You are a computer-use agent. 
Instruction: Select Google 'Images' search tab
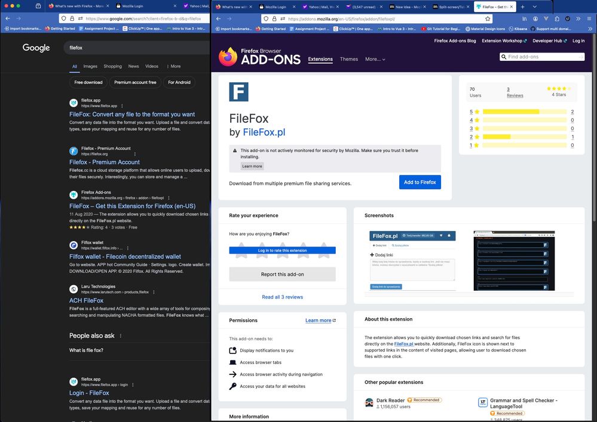pyautogui.click(x=90, y=66)
